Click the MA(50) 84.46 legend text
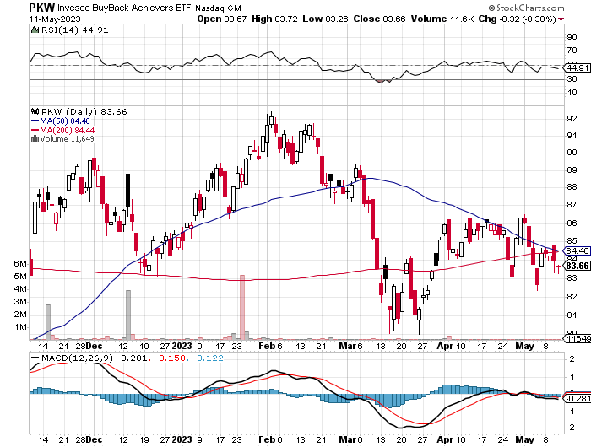591x447 pixels. (65, 121)
